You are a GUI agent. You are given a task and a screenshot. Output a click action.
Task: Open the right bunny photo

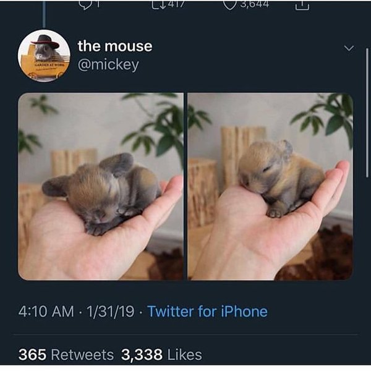(270, 186)
